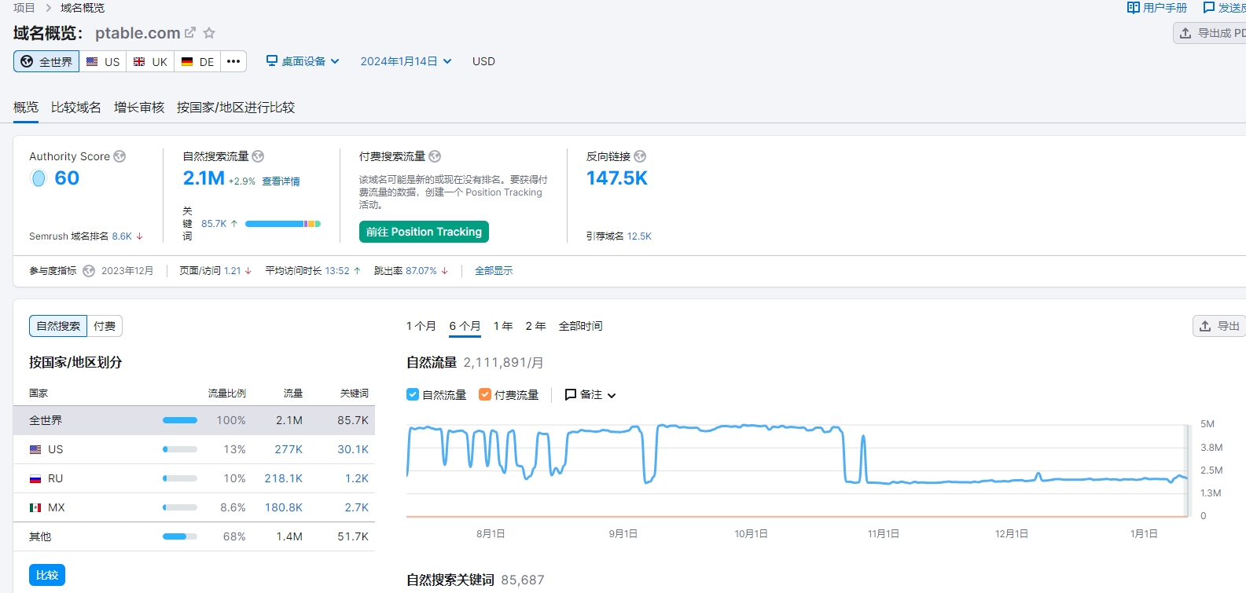Click the US traffic value 277K

[289, 449]
